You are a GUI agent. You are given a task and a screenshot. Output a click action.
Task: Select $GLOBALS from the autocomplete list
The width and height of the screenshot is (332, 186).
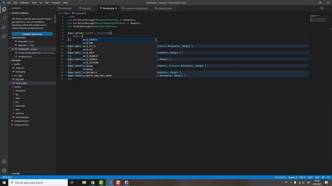[120, 72]
